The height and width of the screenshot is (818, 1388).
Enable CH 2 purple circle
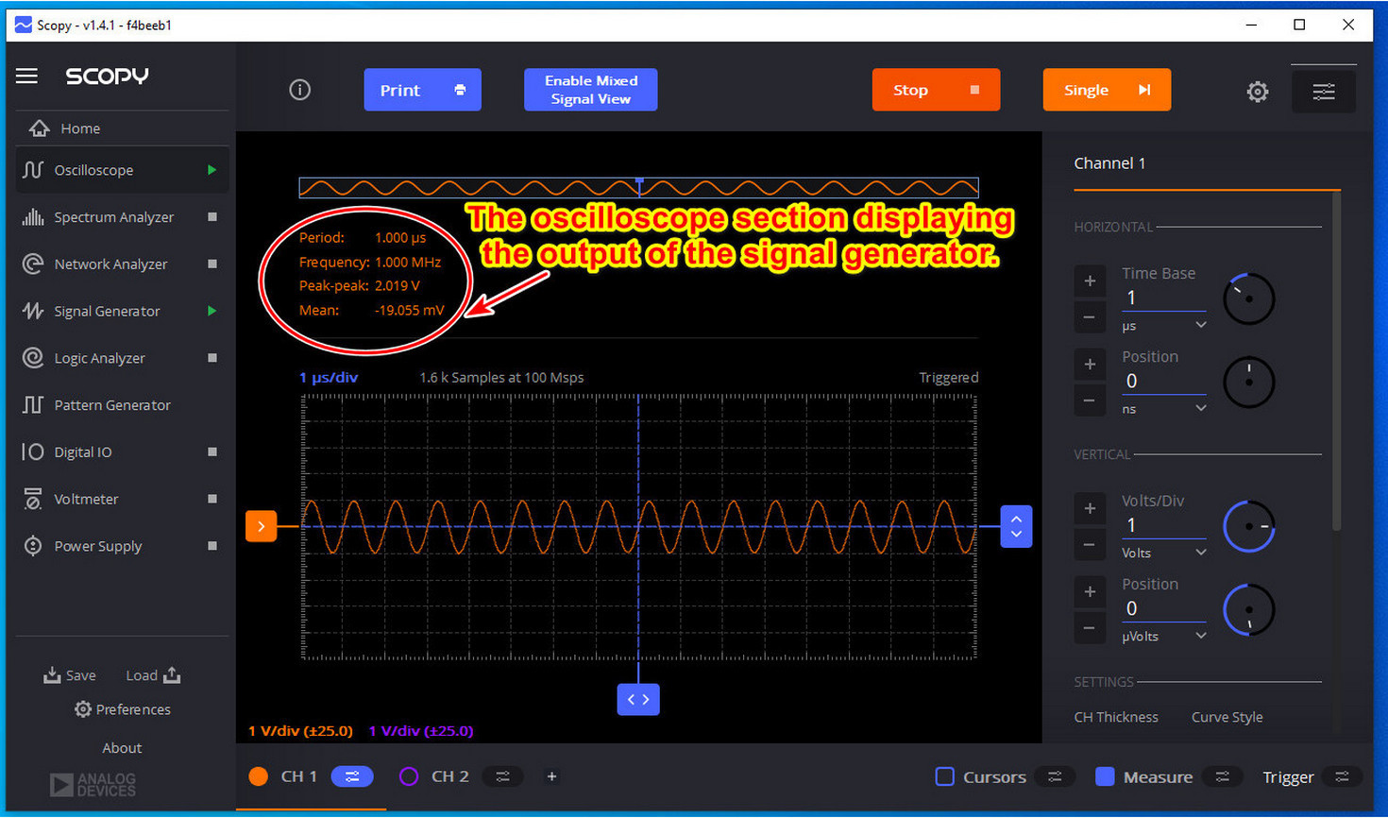[409, 776]
